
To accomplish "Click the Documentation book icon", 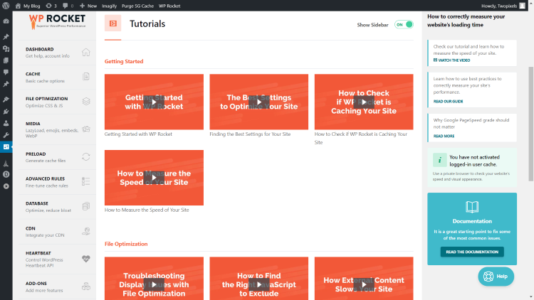I will coord(472,207).
